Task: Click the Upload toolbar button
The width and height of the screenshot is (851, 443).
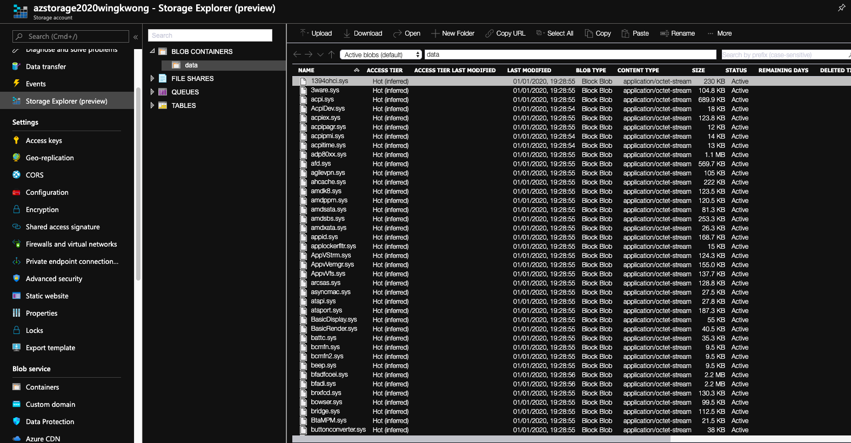Action: click(316, 33)
